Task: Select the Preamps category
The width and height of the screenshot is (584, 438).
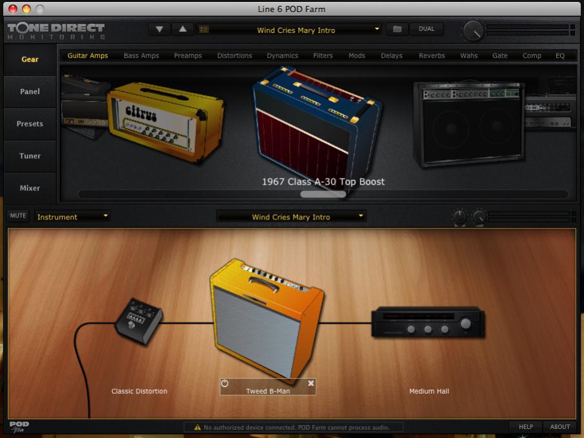Action: pyautogui.click(x=188, y=56)
